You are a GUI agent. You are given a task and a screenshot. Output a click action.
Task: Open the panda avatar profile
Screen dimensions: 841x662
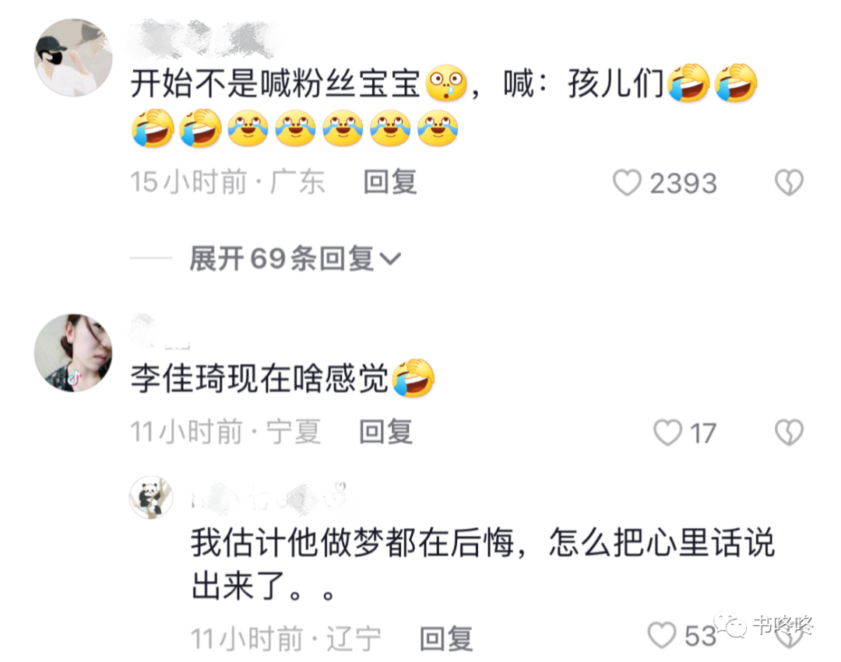[x=151, y=498]
